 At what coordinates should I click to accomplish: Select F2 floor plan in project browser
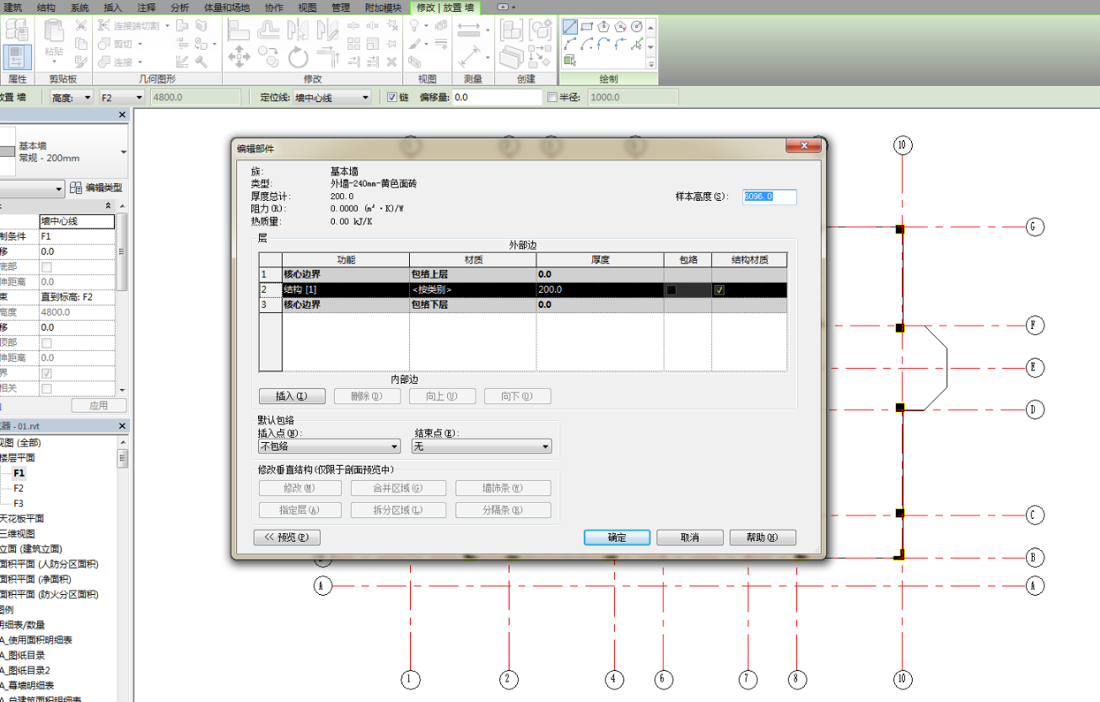(x=19, y=489)
